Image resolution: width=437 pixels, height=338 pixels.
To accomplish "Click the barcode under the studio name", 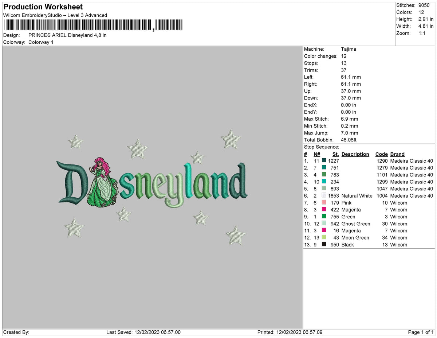I will (x=94, y=25).
